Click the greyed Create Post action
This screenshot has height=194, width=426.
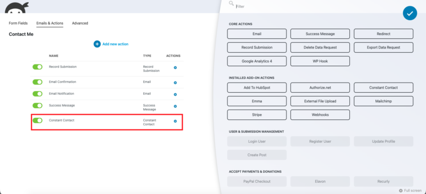pos(257,155)
